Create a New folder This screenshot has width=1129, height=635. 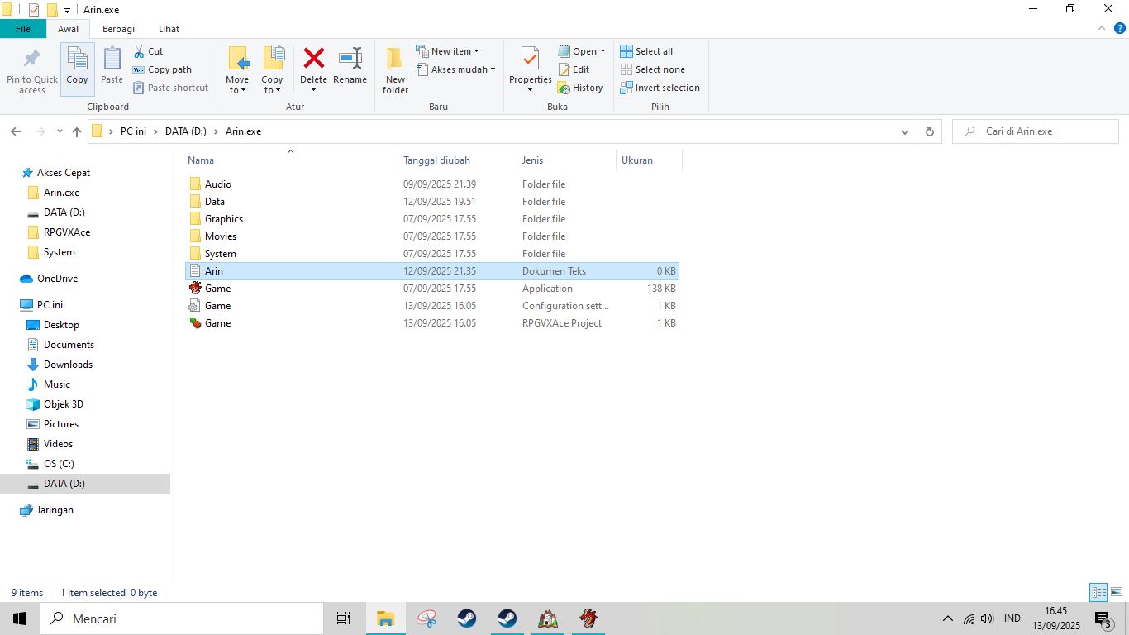[x=395, y=70]
